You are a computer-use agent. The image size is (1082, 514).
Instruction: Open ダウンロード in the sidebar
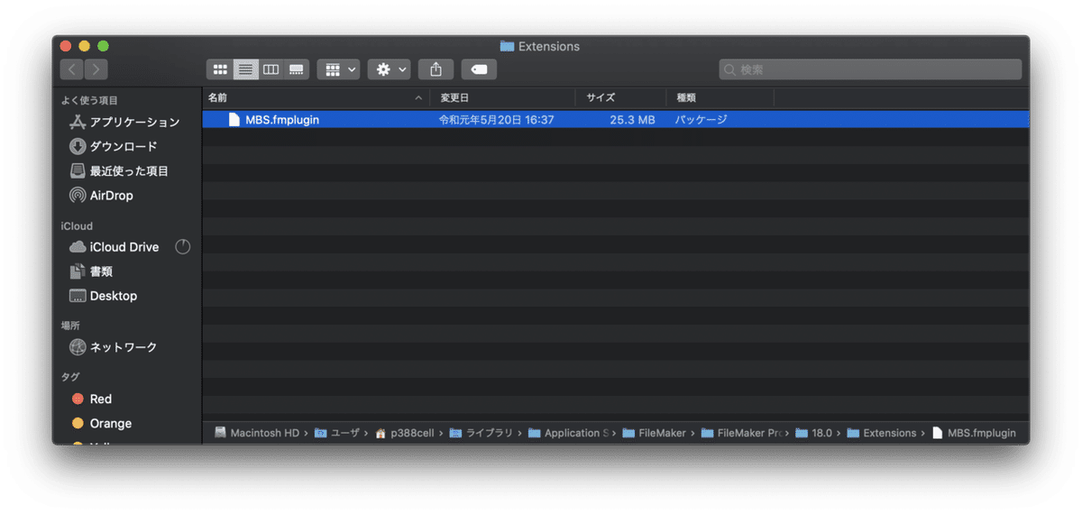pos(113,146)
